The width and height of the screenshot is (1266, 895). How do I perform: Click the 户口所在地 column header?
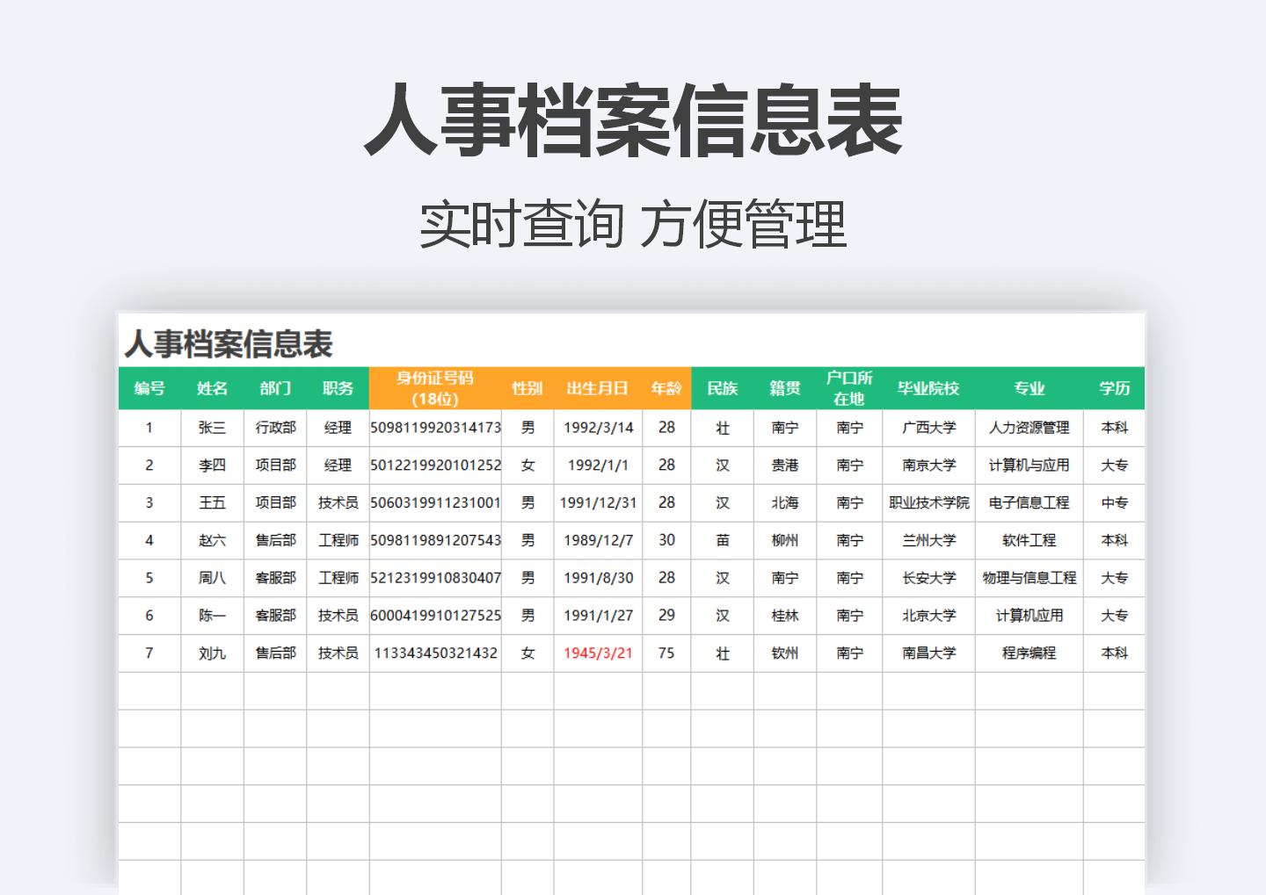click(x=848, y=388)
